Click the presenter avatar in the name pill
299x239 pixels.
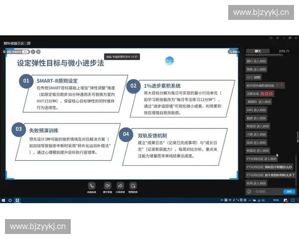click(x=4, y=52)
